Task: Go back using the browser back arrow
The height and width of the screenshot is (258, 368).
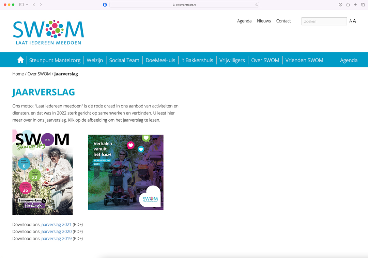Action: tap(33, 5)
